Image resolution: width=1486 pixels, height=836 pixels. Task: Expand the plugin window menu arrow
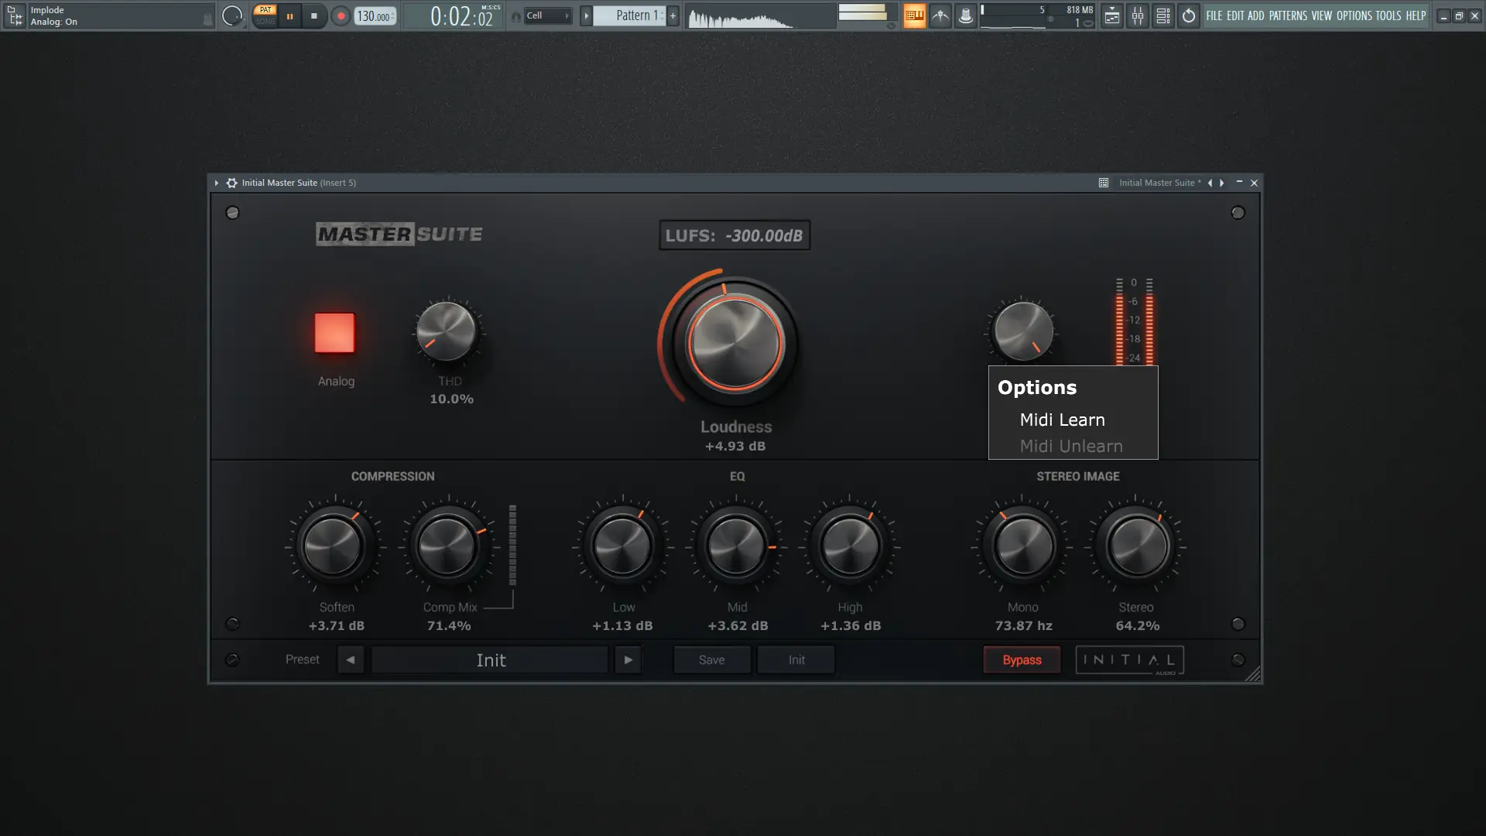coord(217,183)
